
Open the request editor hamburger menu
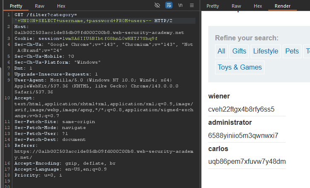click(192, 6)
